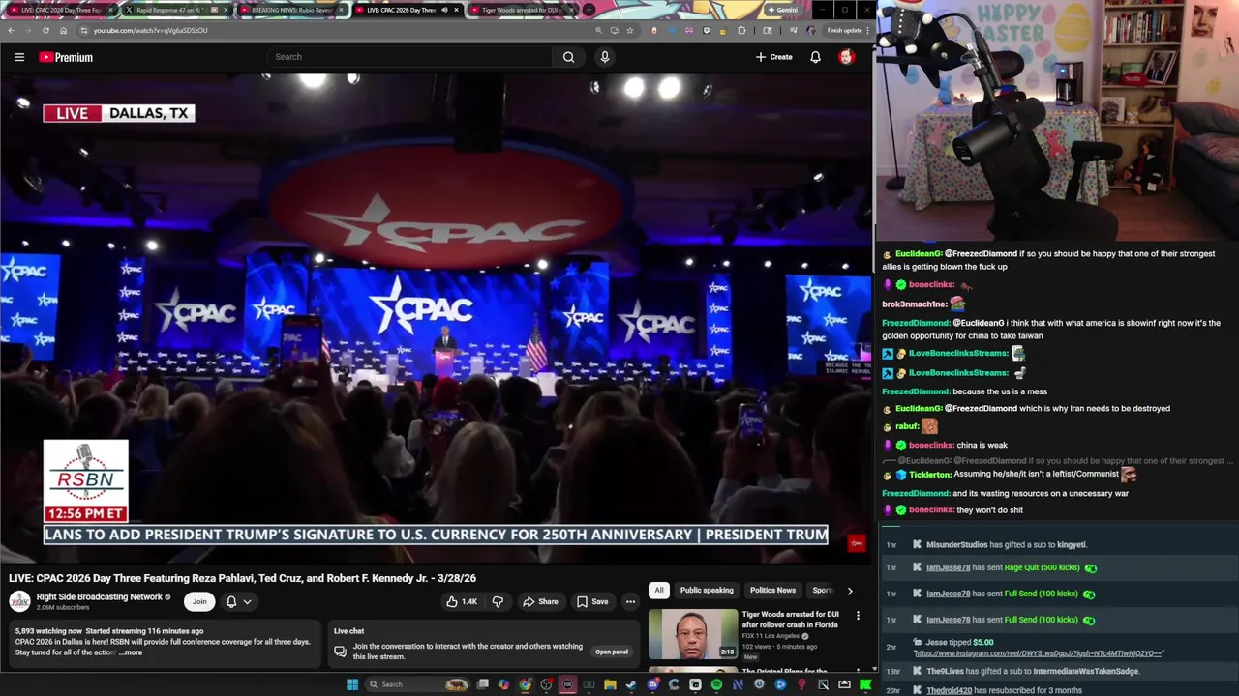Open Discord from the taskbar
This screenshot has width=1239, height=696.
pyautogui.click(x=653, y=684)
